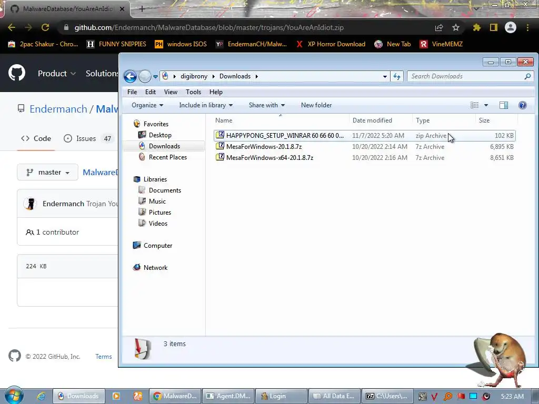Open Documents library in navigation pane
Screen dimensions: 539x404
(165, 190)
